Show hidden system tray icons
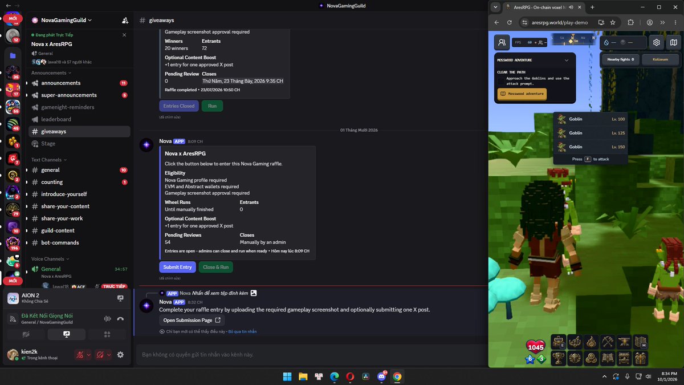The image size is (684, 385). click(604, 376)
